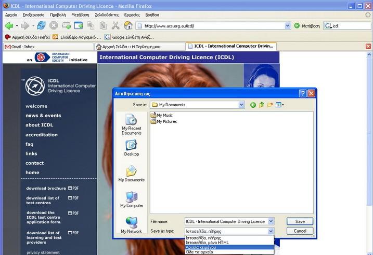This screenshot has height=255, width=373.
Task: Click the Paste icon in Firefox toolbar
Action: 103,25
